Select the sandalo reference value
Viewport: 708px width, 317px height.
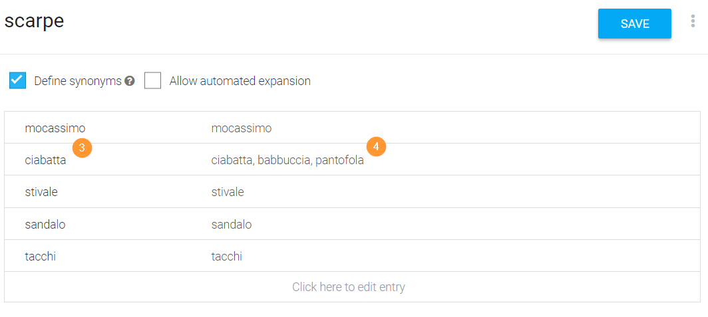click(x=45, y=225)
